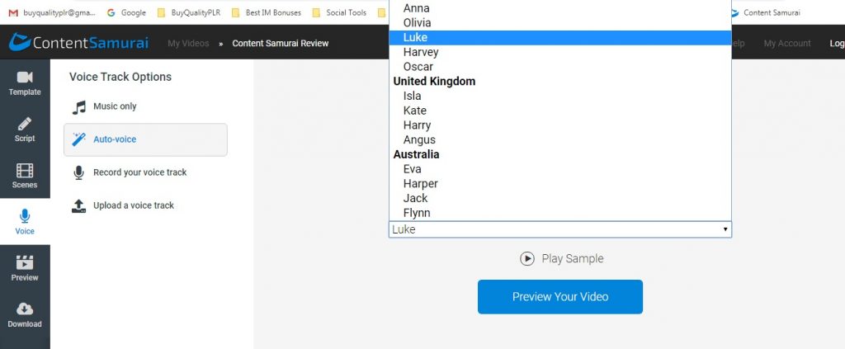Go to the Download step
This screenshot has height=349, width=845.
click(x=25, y=314)
